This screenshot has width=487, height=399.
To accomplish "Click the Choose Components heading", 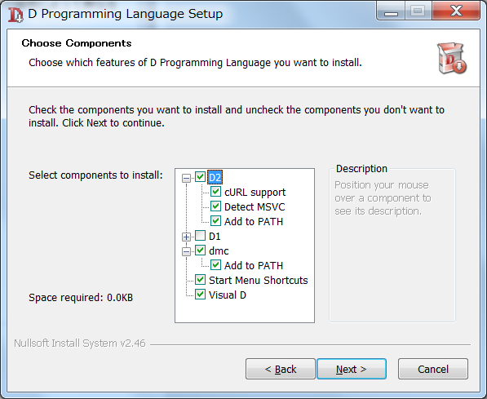I will coord(77,43).
